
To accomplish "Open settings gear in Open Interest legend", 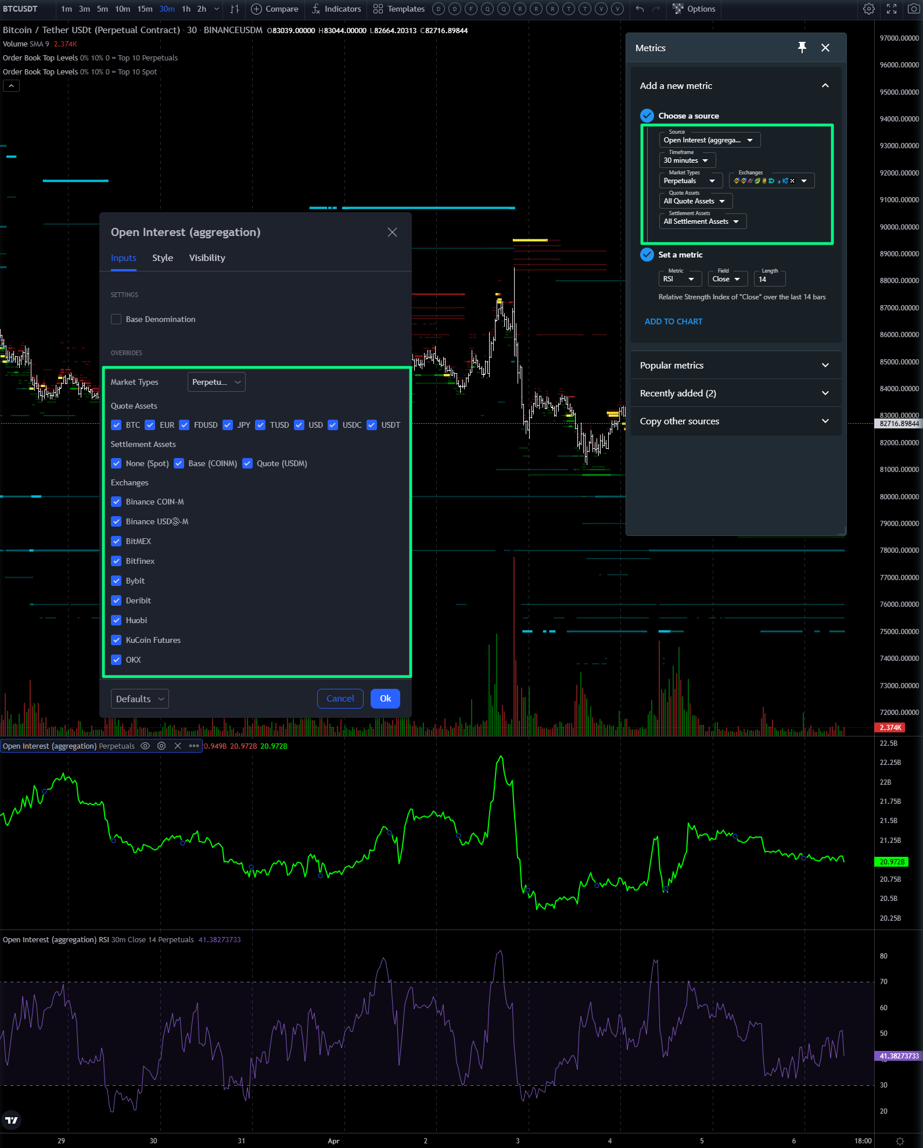I will click(161, 746).
